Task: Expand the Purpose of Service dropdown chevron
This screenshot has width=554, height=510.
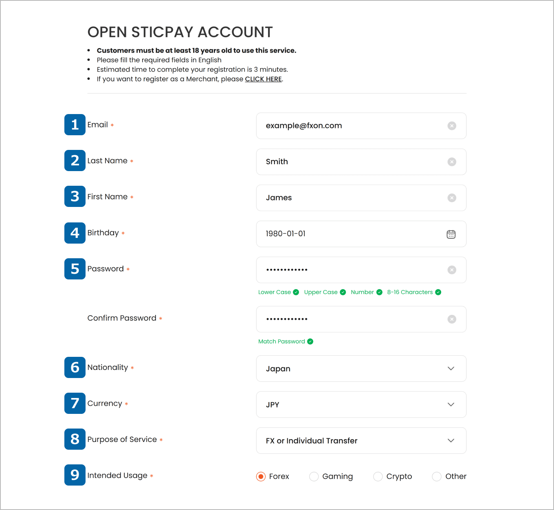Action: (x=451, y=440)
